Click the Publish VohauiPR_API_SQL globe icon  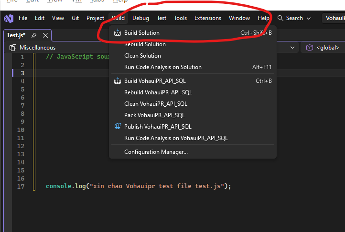point(118,127)
